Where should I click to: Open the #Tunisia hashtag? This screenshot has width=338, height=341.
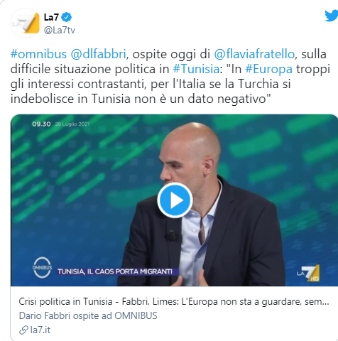tap(196, 69)
